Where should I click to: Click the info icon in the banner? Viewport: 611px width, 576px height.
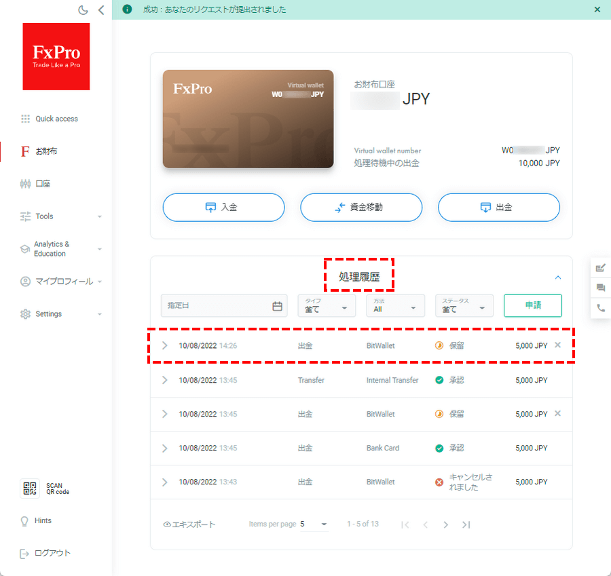pos(127,9)
